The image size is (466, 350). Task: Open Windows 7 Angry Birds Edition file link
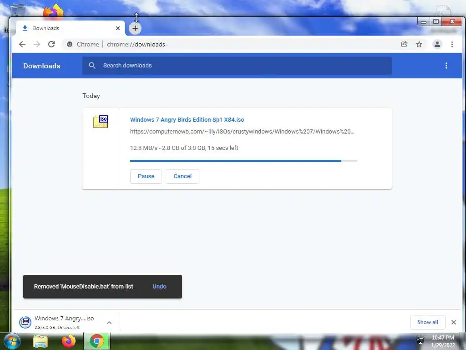tap(187, 120)
